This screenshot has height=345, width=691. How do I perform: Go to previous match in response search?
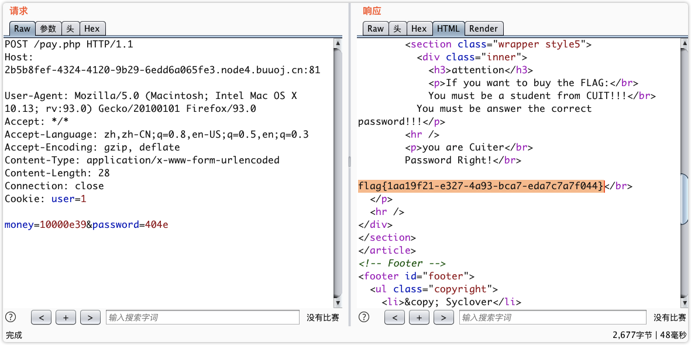(395, 317)
